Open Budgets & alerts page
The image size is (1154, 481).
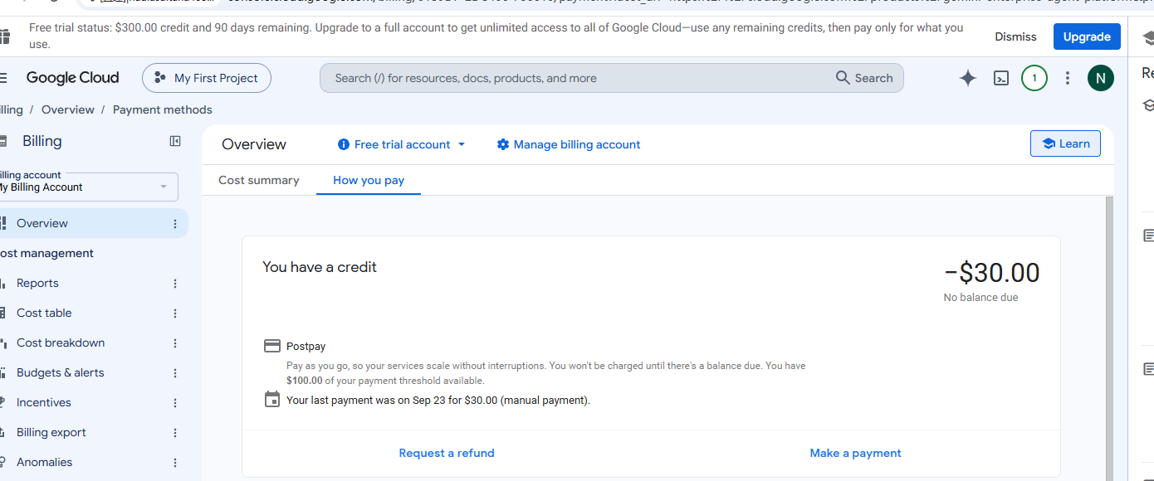tap(61, 372)
